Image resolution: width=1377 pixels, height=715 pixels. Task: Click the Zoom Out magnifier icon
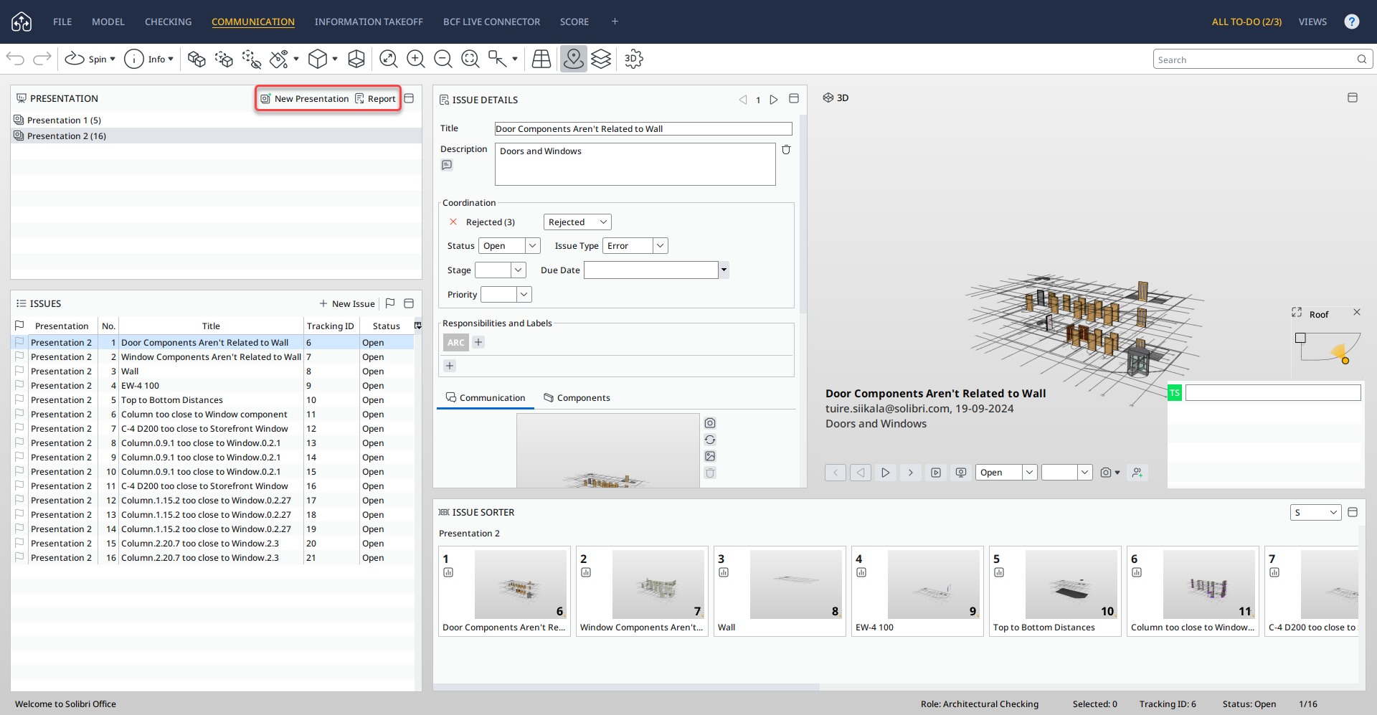point(443,59)
